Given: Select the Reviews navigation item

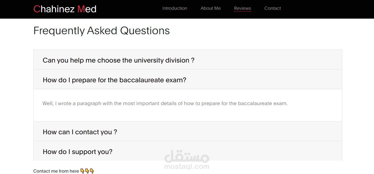Looking at the screenshot, I should click(242, 8).
